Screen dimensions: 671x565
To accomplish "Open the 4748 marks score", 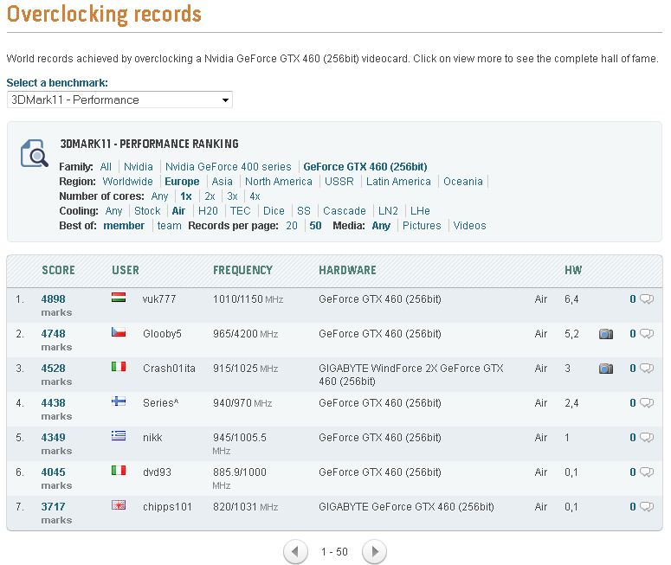I will click(53, 334).
